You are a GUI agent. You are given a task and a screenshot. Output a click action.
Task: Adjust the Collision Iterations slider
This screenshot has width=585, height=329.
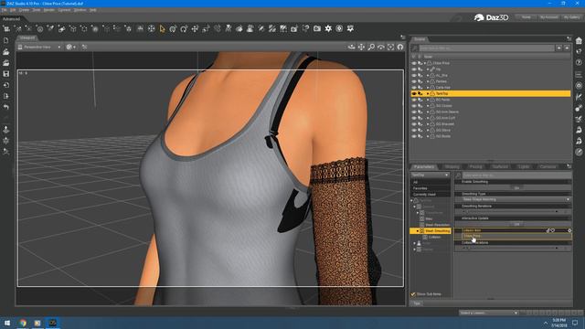click(x=513, y=249)
